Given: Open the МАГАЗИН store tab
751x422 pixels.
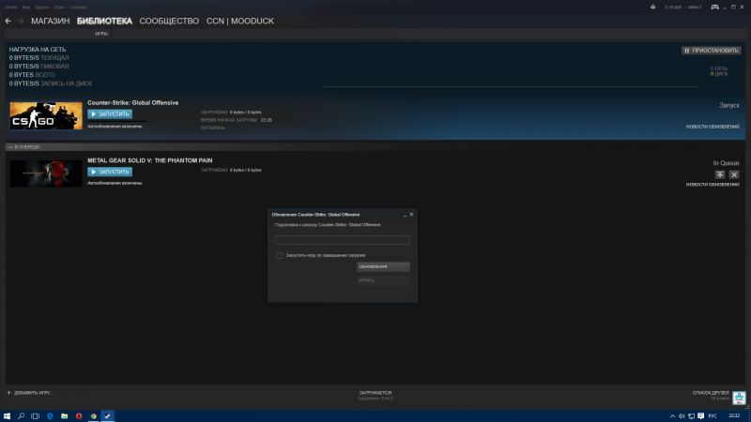Looking at the screenshot, I should coord(51,21).
